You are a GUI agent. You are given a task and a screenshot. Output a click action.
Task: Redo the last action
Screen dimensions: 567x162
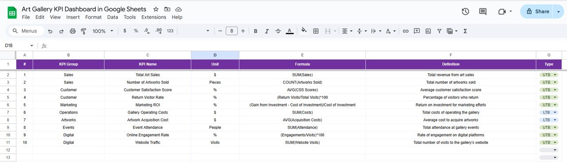(61, 31)
